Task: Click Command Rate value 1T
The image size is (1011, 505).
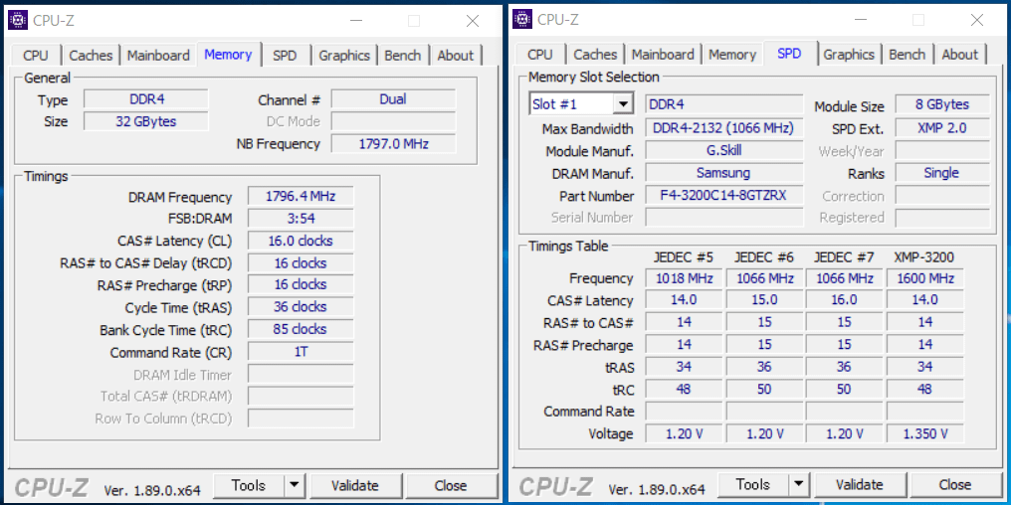Action: 301,352
